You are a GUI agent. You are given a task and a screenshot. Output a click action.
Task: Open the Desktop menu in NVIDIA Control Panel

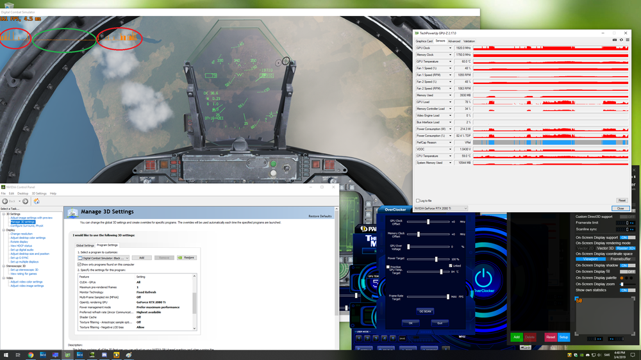click(x=22, y=193)
